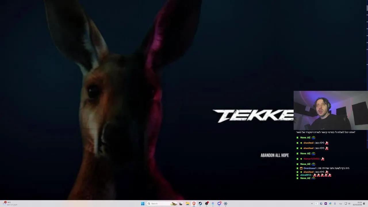368x207 pixels.
Task: Switch the keyboard language indicator
Action: (x=341, y=204)
